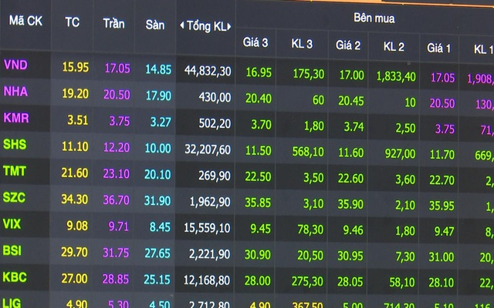
Task: Click the TC column header
Action: coord(72,22)
